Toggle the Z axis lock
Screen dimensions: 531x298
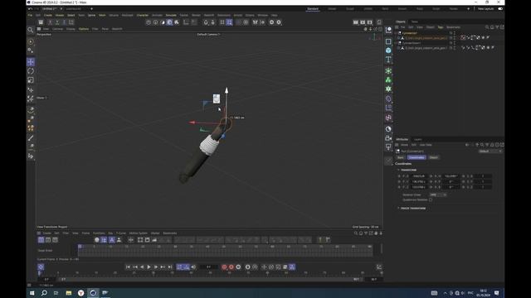click(64, 22)
